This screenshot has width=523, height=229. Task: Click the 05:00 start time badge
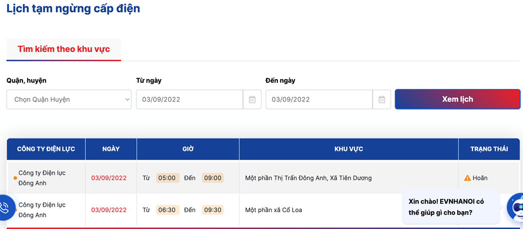167,178
